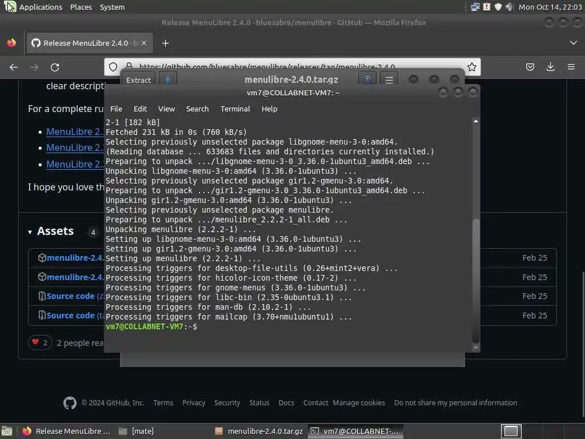Open the Firefox hamburger menu

pyautogui.click(x=571, y=67)
